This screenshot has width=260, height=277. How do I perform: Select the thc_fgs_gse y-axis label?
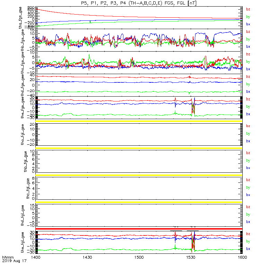point(23,63)
